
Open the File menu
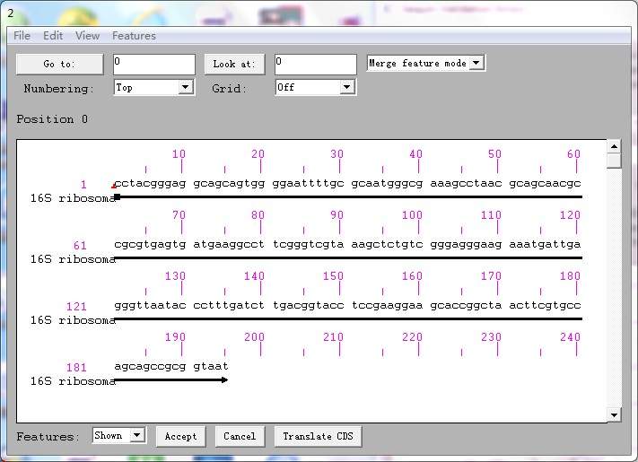point(22,36)
